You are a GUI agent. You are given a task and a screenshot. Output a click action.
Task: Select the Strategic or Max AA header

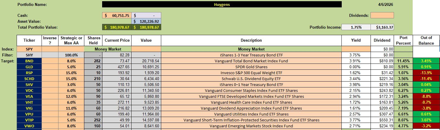tap(71, 40)
